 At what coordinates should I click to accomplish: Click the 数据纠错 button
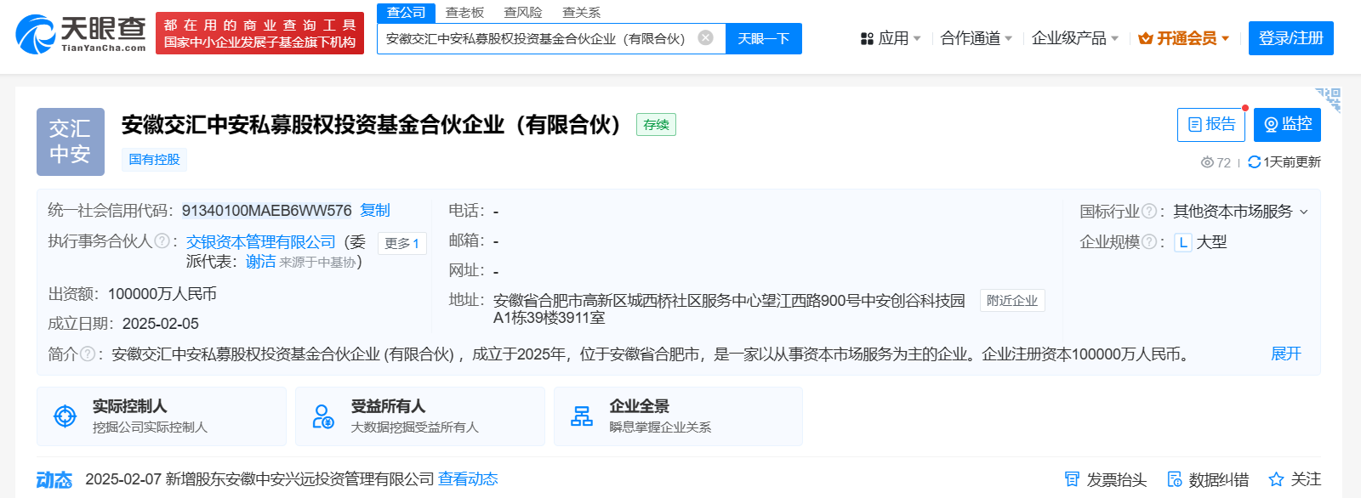pos(1208,479)
